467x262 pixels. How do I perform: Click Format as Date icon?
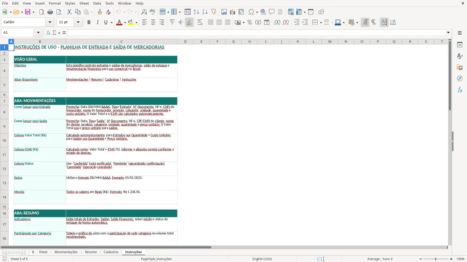(267, 23)
